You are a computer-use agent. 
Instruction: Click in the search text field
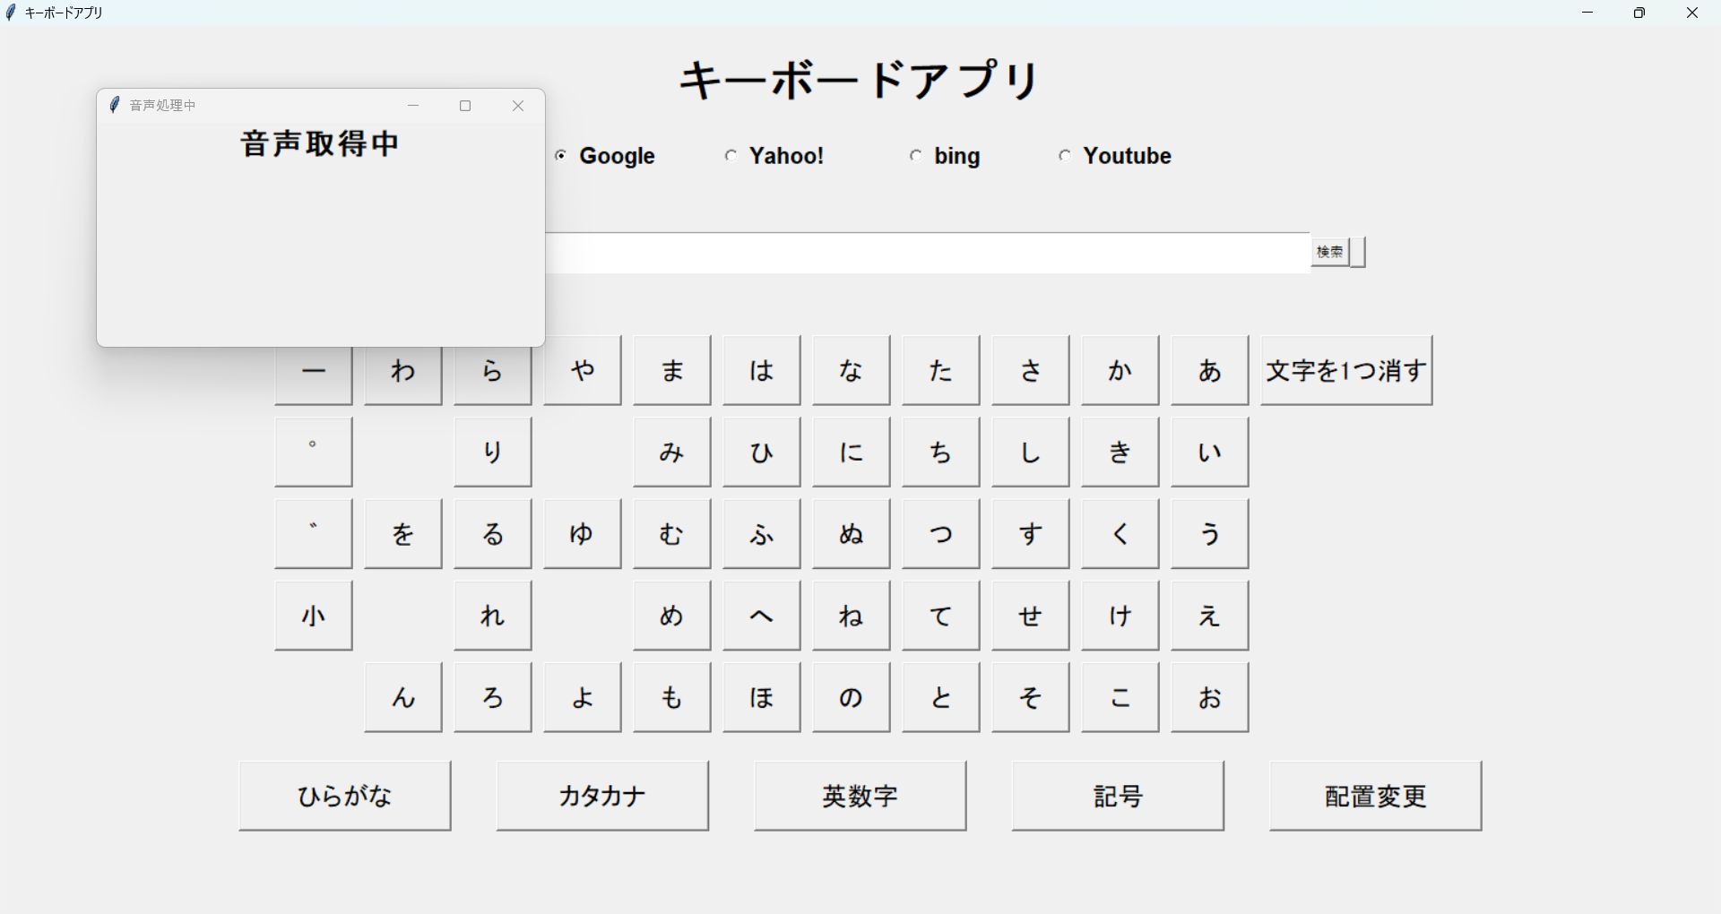pos(928,254)
